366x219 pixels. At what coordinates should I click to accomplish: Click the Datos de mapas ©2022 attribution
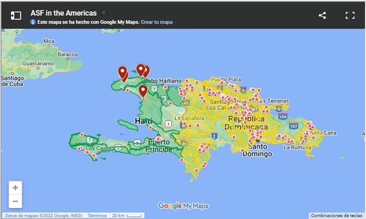pyautogui.click(x=43, y=215)
